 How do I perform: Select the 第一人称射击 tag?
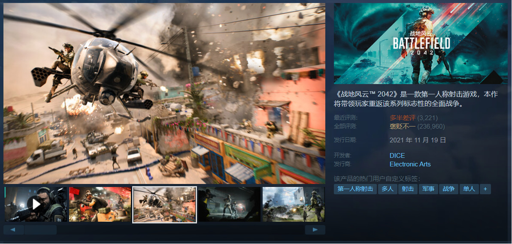[355, 189]
